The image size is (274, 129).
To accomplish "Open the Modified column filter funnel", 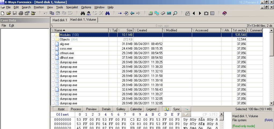I will point(164,30).
